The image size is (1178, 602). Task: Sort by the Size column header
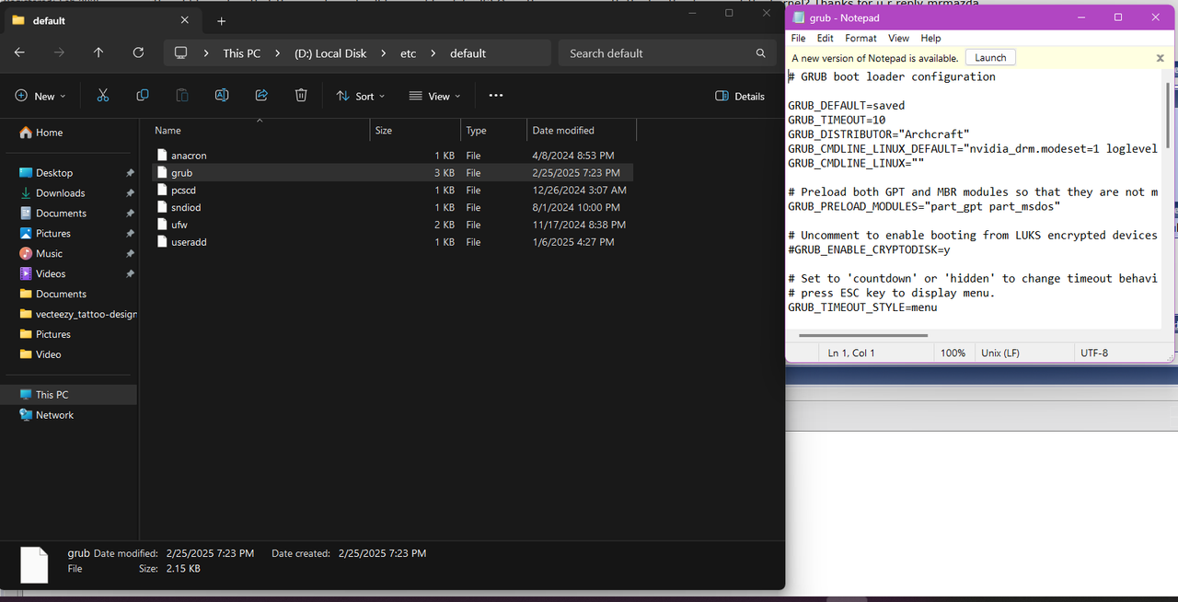(x=415, y=131)
